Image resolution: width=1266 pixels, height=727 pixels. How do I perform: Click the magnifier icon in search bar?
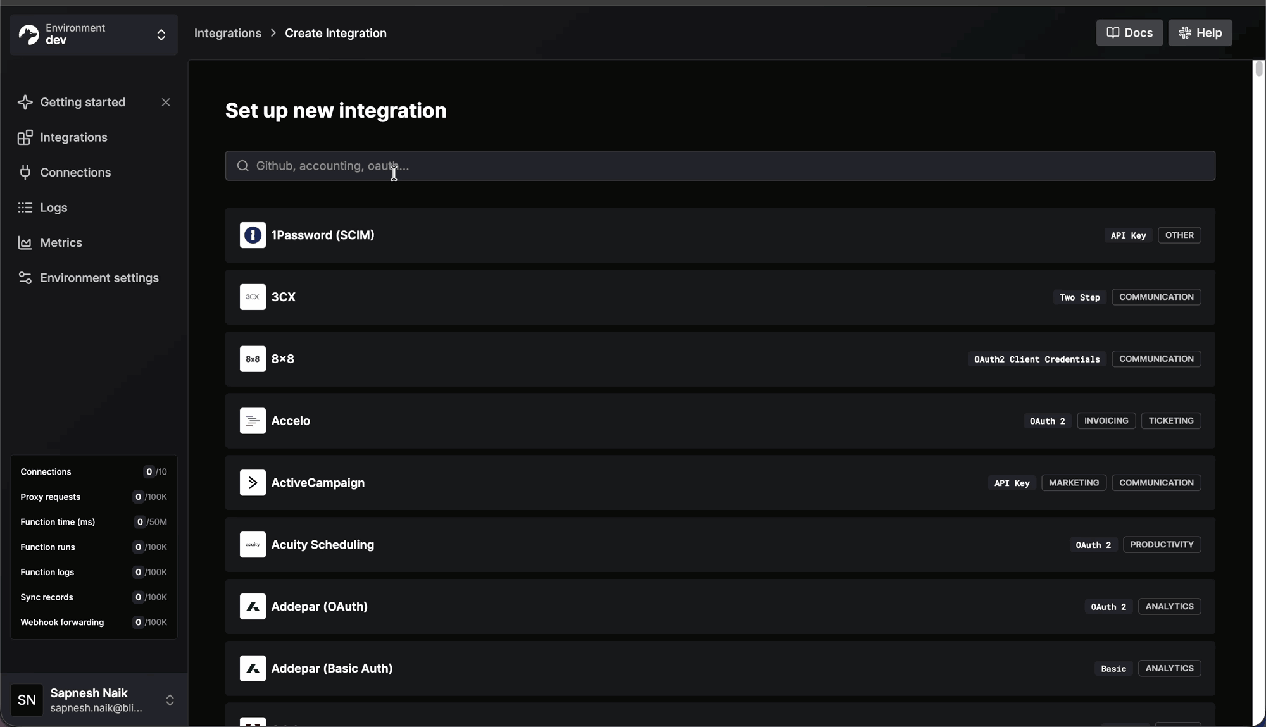[x=242, y=166]
